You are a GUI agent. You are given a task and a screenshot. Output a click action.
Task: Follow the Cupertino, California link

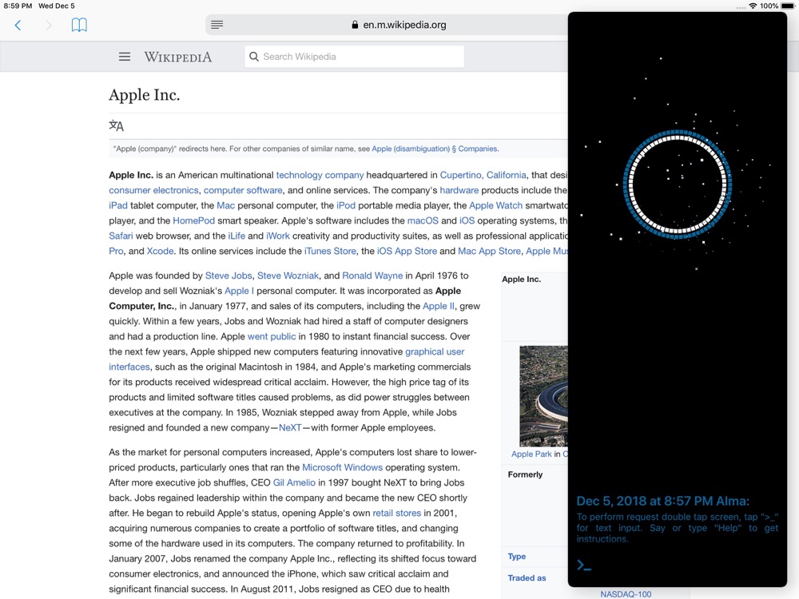pos(483,175)
